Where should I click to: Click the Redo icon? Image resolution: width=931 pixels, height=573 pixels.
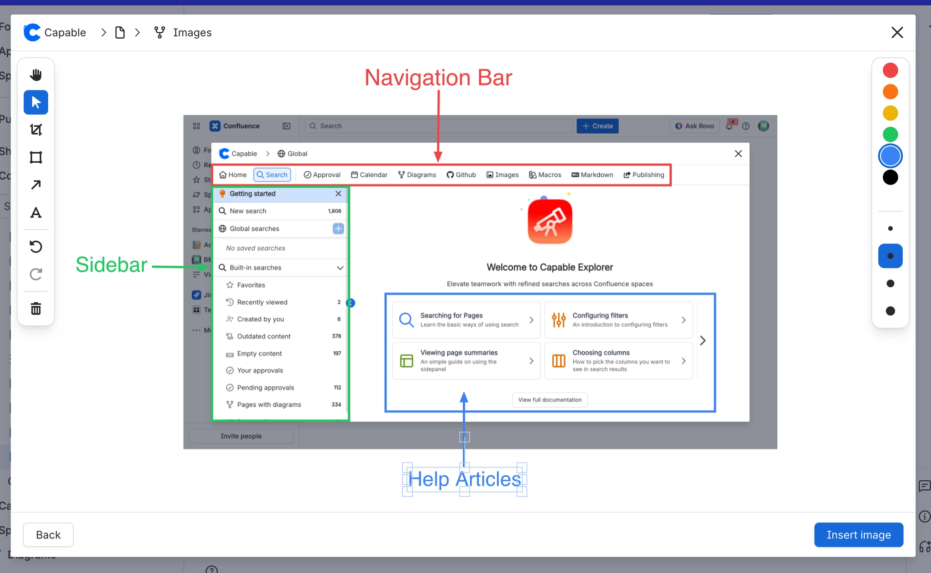point(36,274)
